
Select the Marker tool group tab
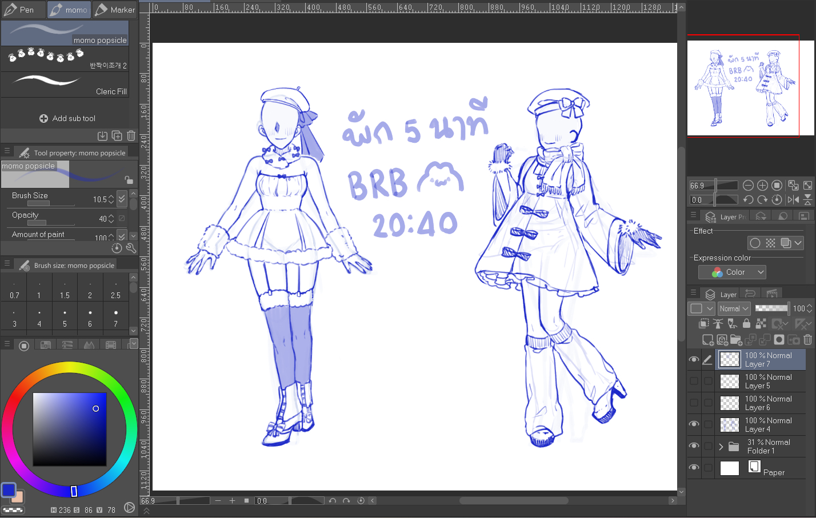pyautogui.click(x=115, y=10)
